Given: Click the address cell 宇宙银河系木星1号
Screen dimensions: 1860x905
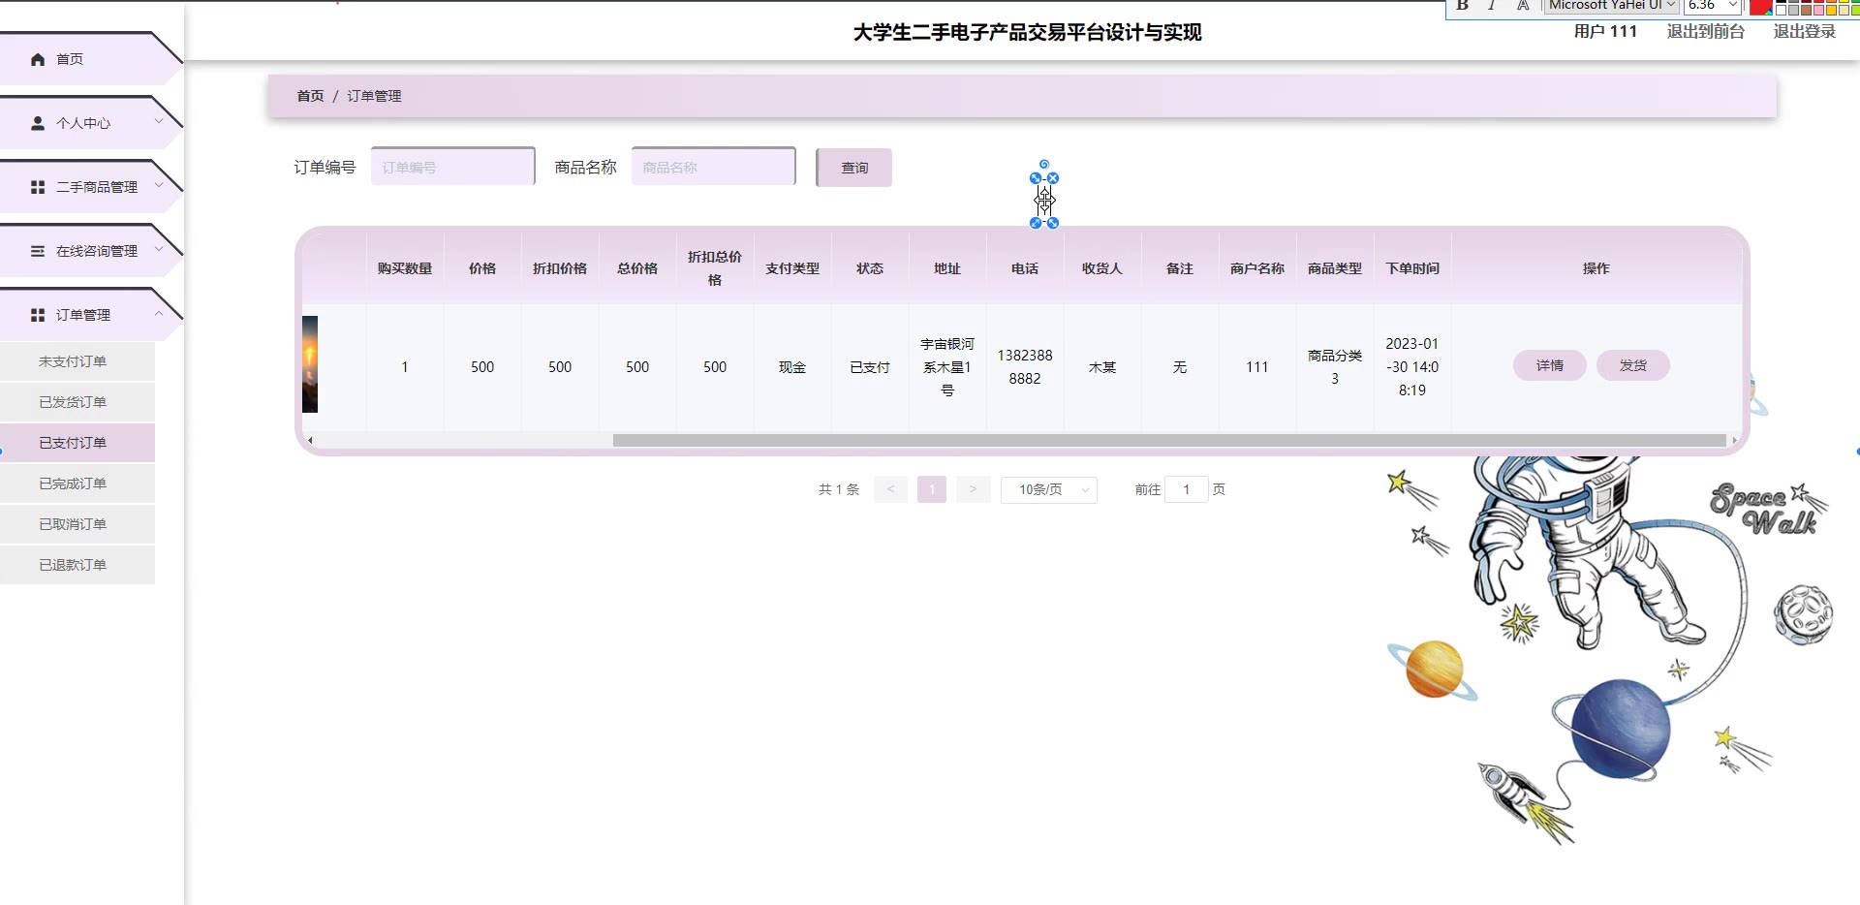Looking at the screenshot, I should [x=947, y=367].
